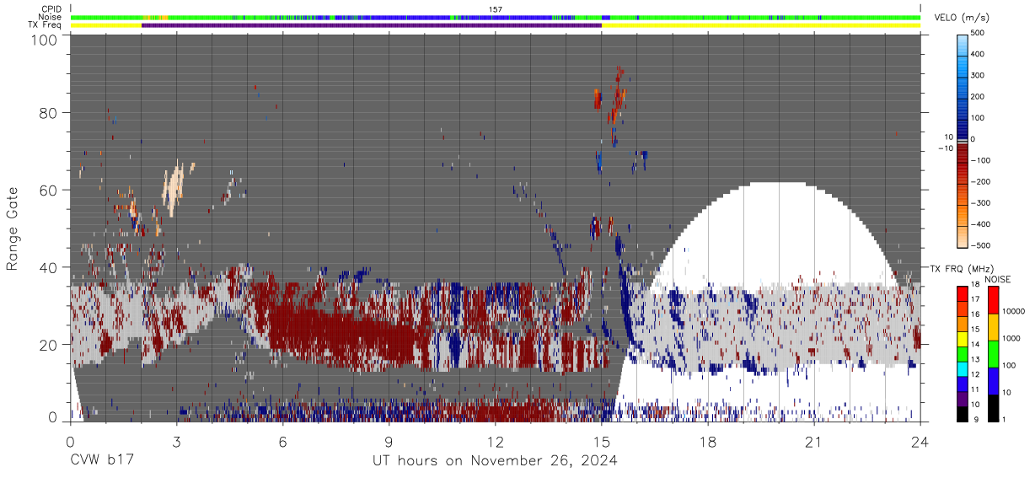Click the y-axis tick label 80
Screen dimensions: 1035x478
coord(48,112)
